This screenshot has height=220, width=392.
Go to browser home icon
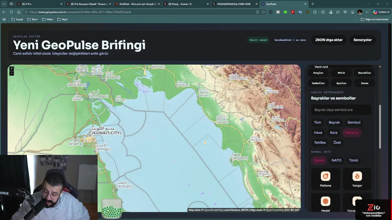[x=19, y=12]
